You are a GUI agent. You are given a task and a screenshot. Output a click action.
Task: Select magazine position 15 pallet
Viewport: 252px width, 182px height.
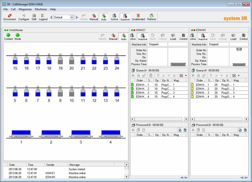point(15,59)
